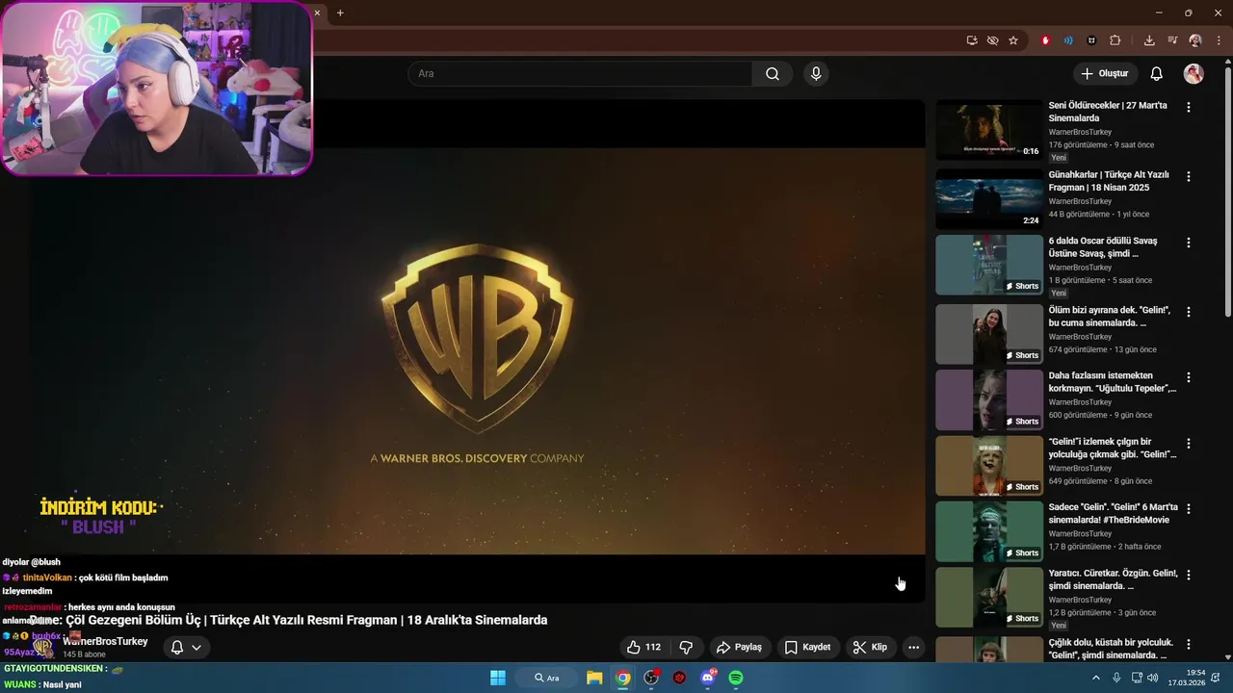Click the Kaydet save button

tap(807, 648)
